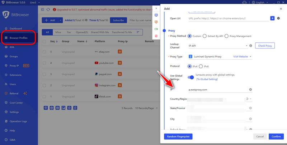Choose the IPv4 protocol

point(190,66)
